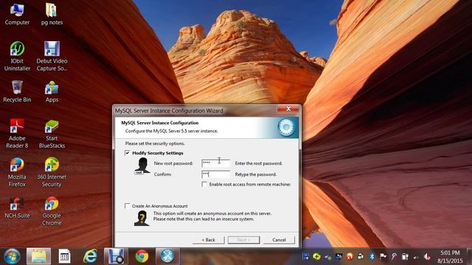Screen dimensions: 472x265
Task: Switch to Debut Video Capture taskbar button
Action: [116, 256]
